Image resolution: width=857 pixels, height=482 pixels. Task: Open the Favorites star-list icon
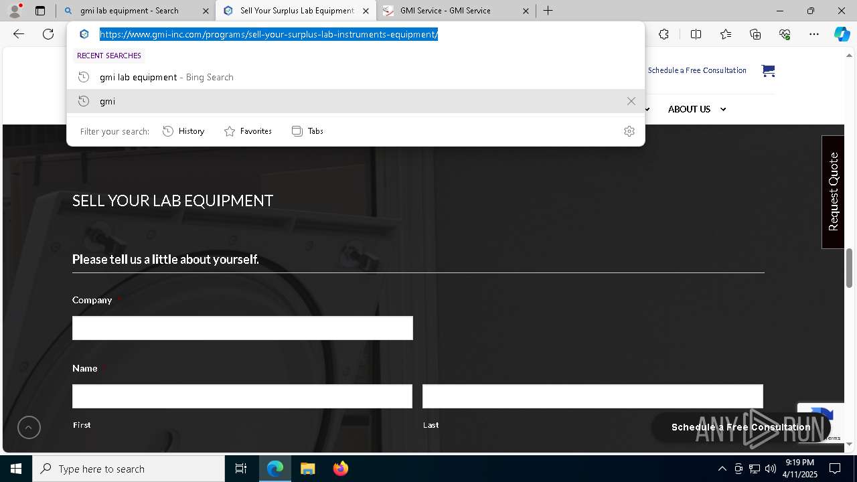pyautogui.click(x=726, y=34)
